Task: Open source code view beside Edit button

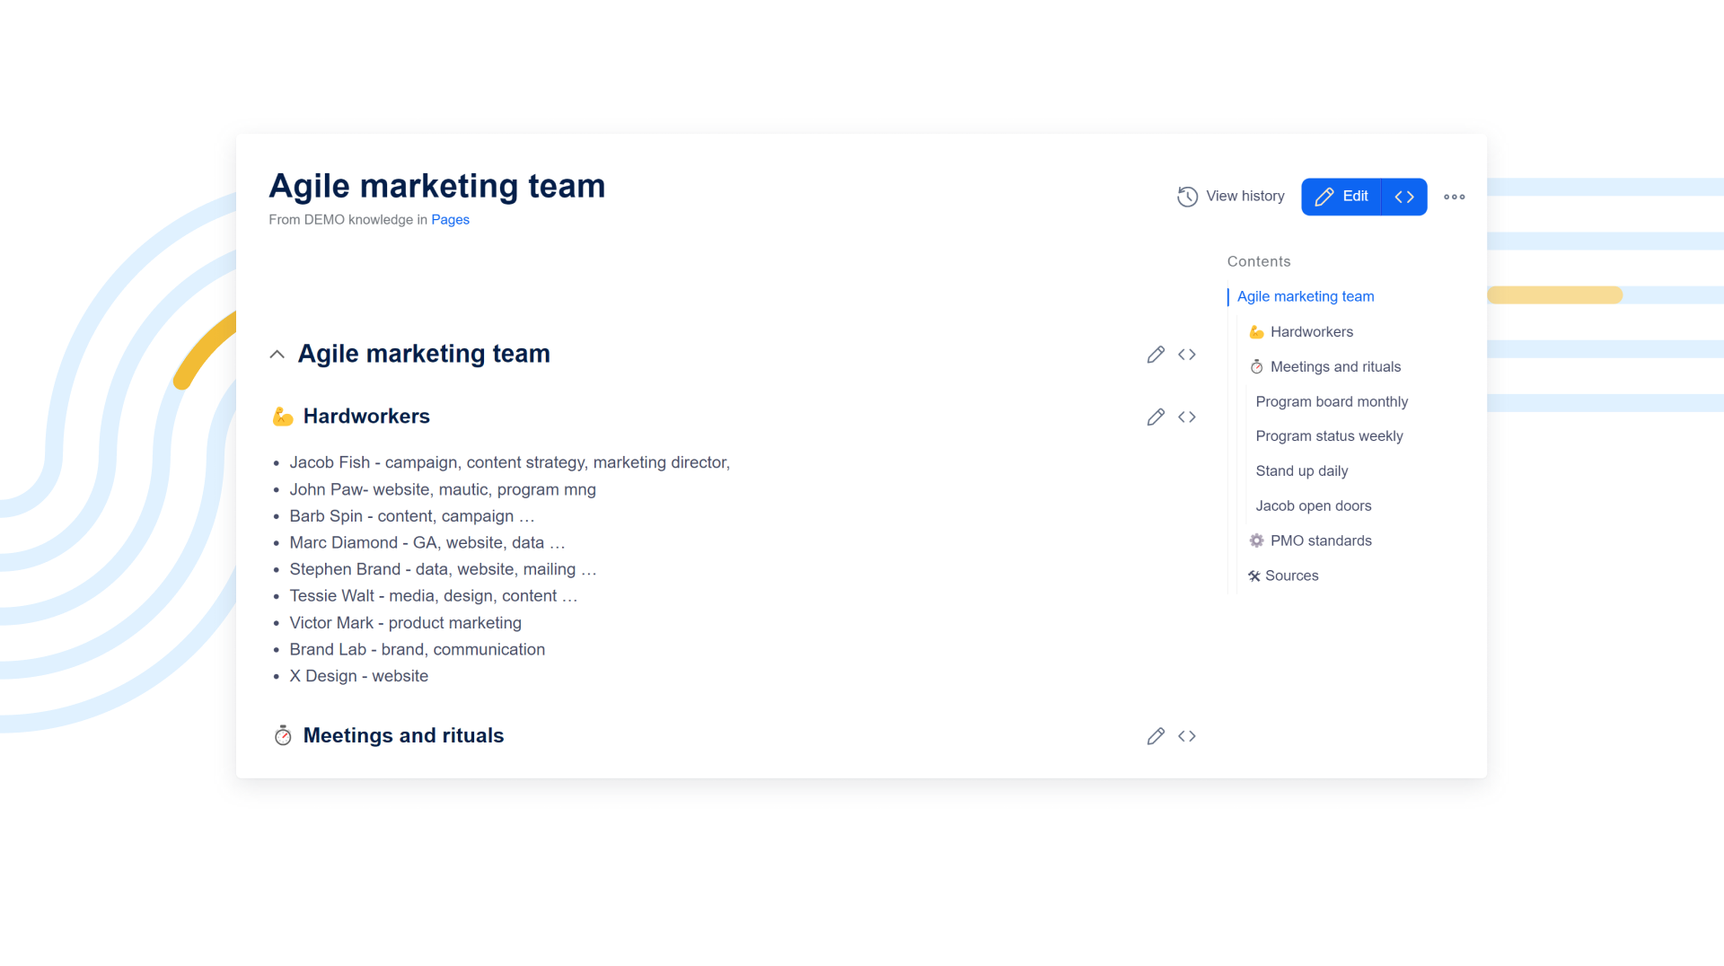Action: (1404, 197)
